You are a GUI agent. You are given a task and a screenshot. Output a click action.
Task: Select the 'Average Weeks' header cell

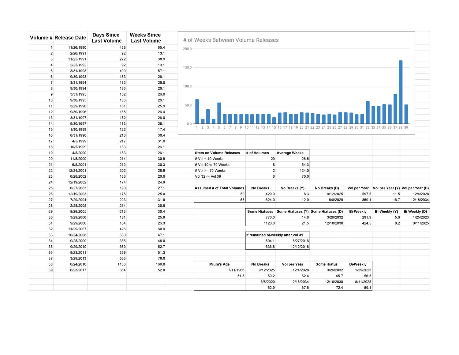pyautogui.click(x=293, y=153)
